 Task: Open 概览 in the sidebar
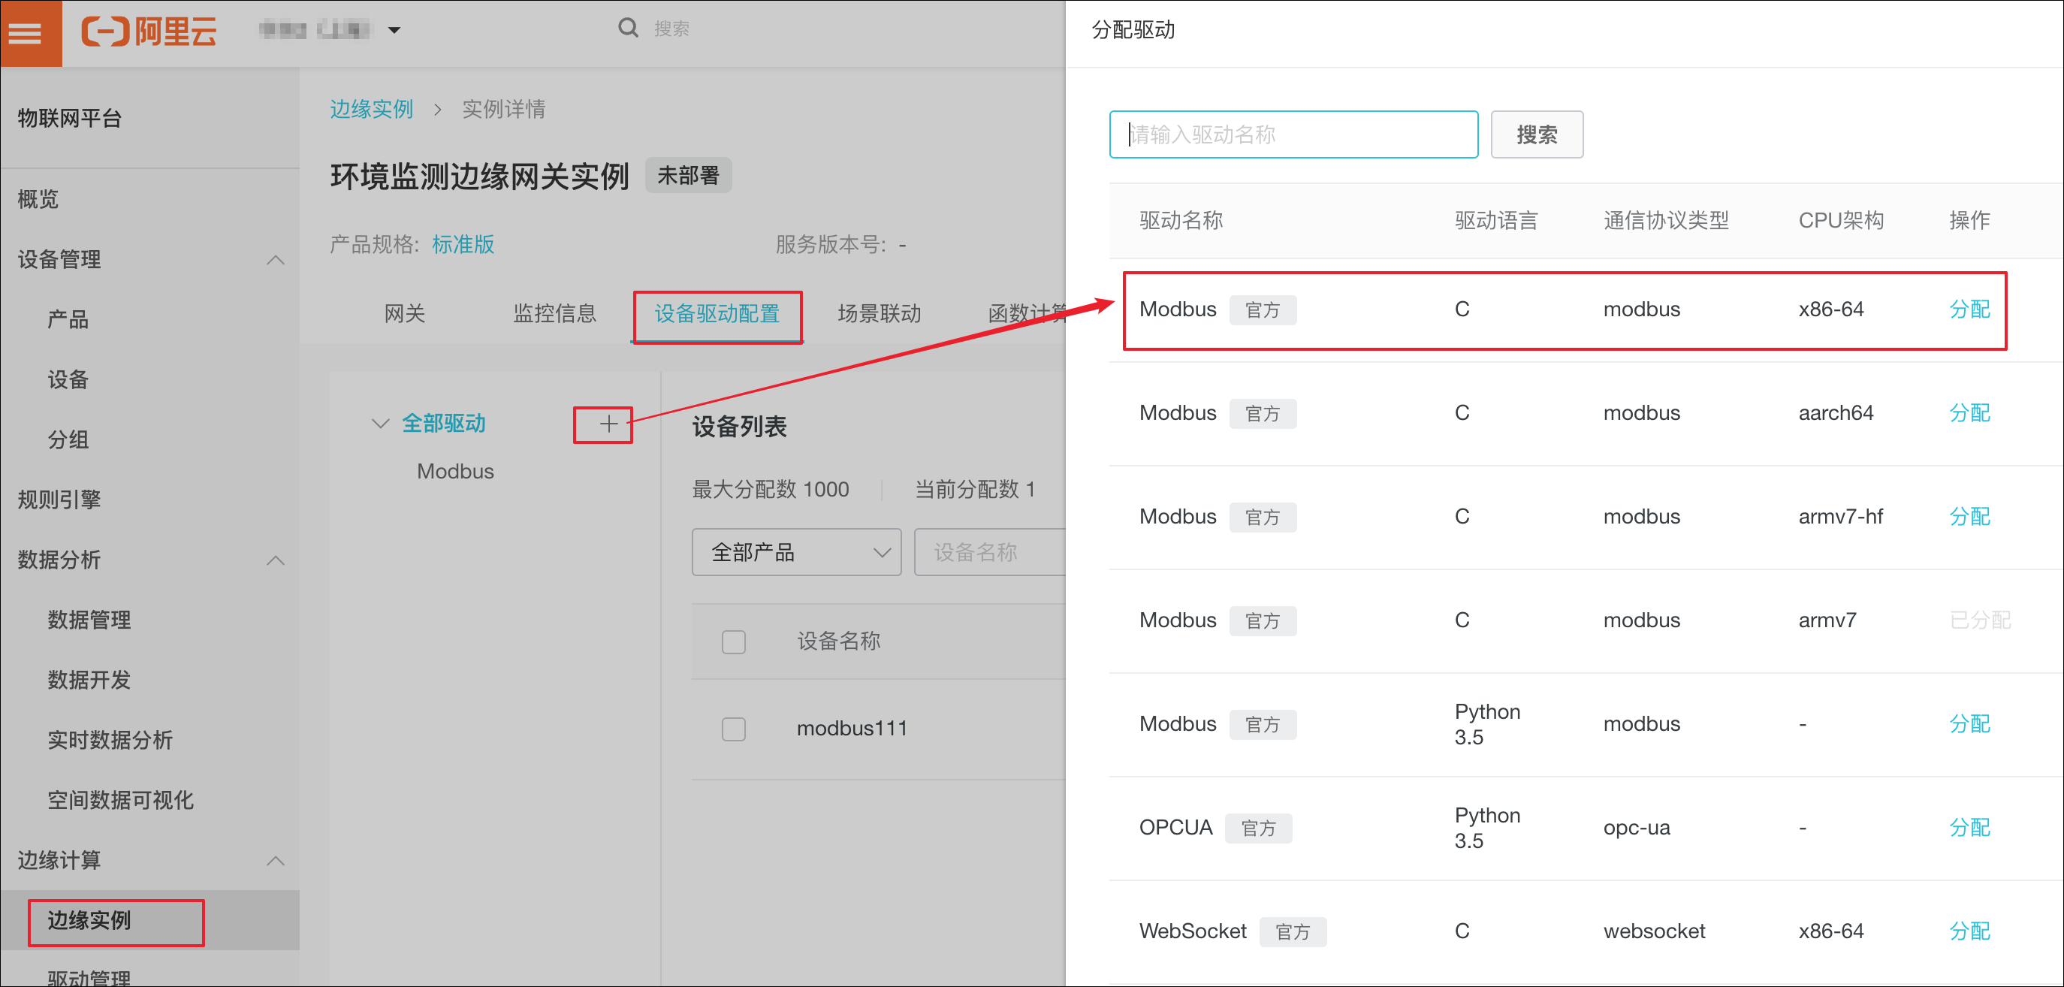click(38, 200)
